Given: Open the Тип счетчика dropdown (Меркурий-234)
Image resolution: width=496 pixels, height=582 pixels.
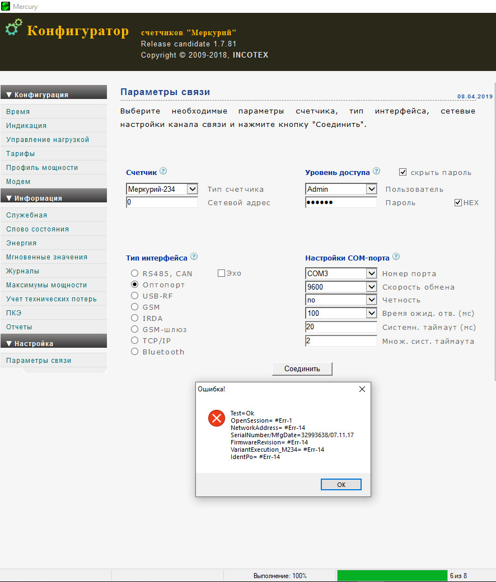Looking at the screenshot, I should [x=162, y=189].
